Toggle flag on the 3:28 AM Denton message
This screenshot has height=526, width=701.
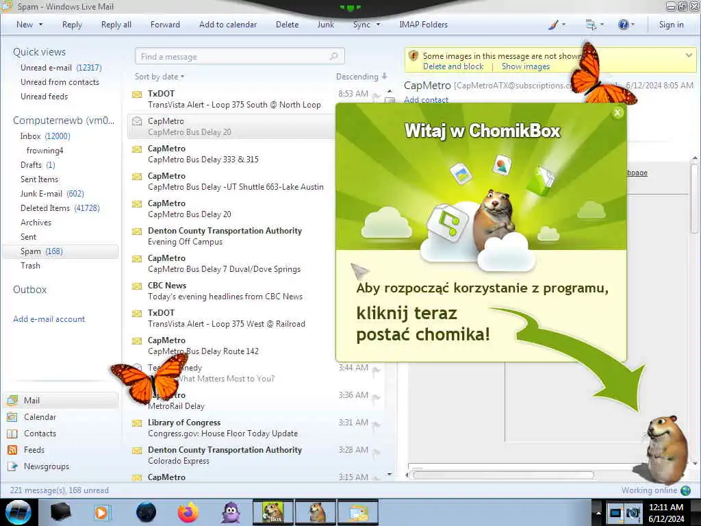click(x=376, y=451)
